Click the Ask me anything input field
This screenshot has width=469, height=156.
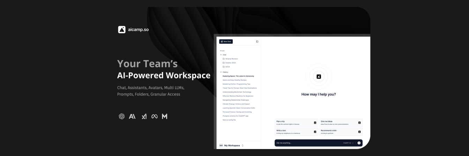[307, 143]
